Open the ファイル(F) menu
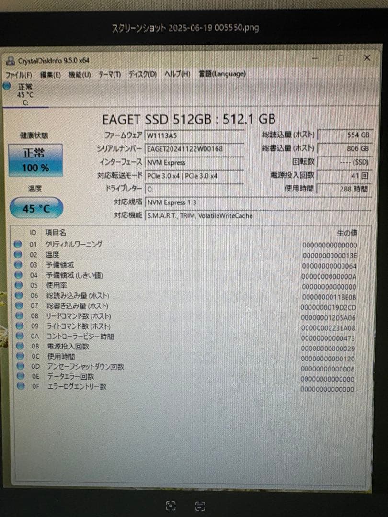 coord(17,75)
